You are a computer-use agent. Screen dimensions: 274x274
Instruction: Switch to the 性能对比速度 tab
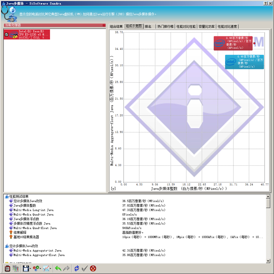(x=227, y=26)
